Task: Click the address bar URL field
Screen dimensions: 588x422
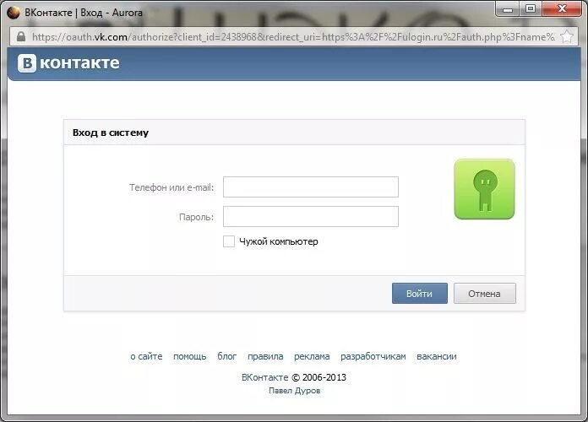Action: click(x=293, y=37)
